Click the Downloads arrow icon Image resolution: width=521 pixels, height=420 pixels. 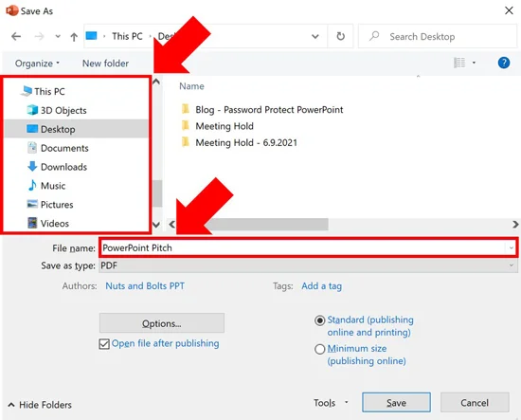point(32,166)
